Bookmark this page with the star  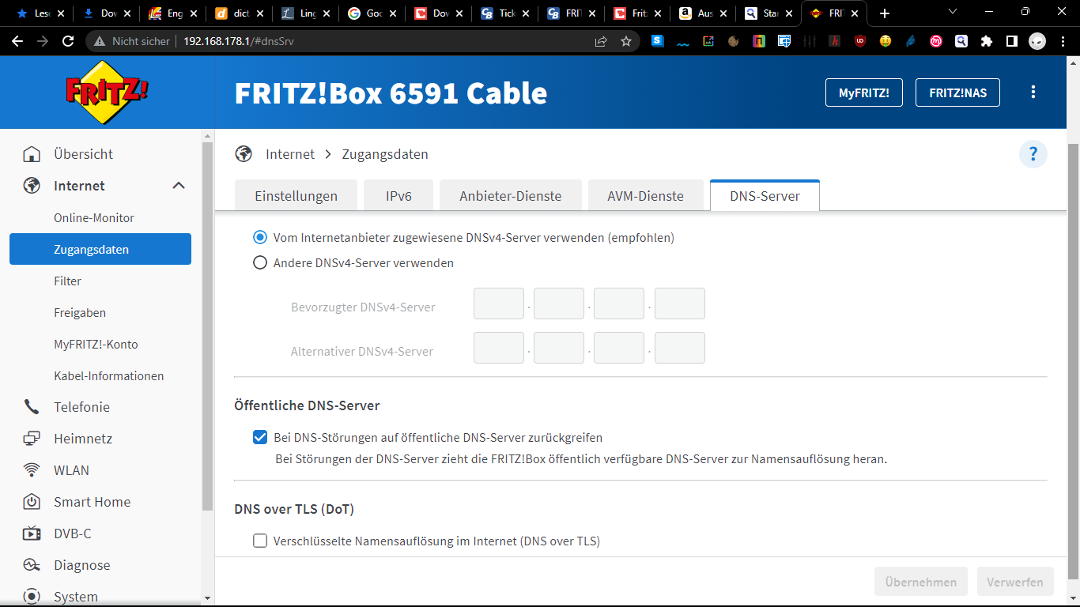pyautogui.click(x=626, y=41)
